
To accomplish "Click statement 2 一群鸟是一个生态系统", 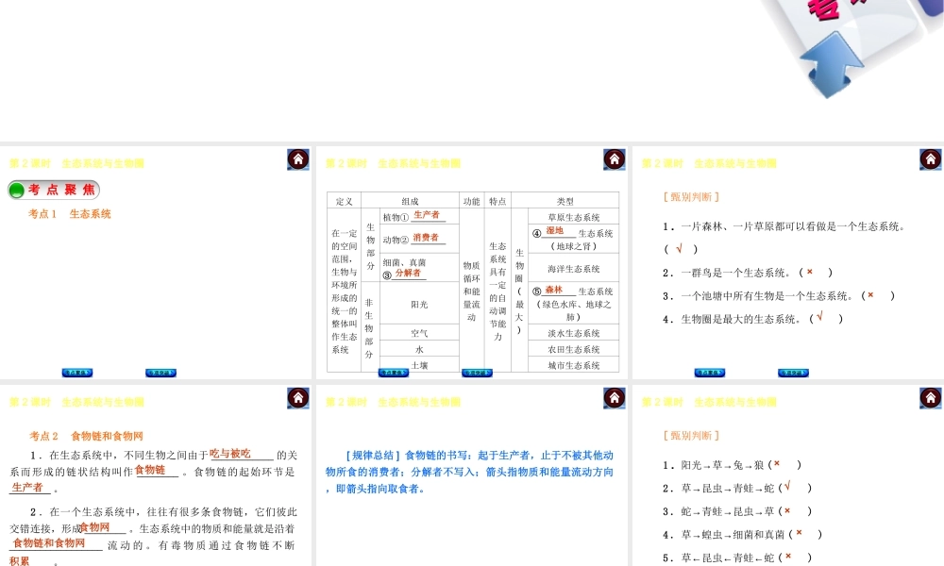I will tap(748, 273).
